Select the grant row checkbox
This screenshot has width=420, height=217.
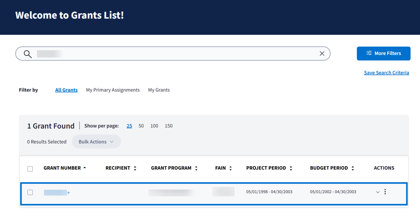click(x=30, y=192)
